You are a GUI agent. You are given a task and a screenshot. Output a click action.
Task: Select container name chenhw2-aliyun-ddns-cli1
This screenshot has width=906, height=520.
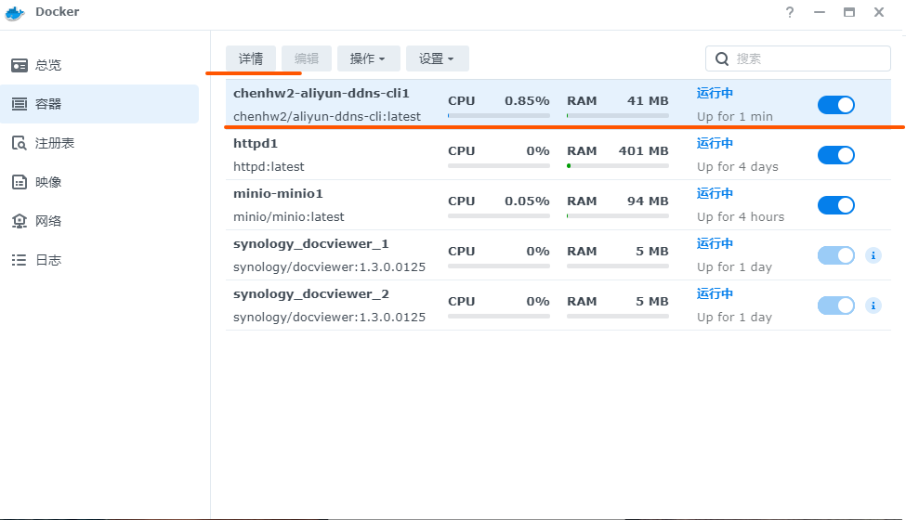pyautogui.click(x=322, y=93)
